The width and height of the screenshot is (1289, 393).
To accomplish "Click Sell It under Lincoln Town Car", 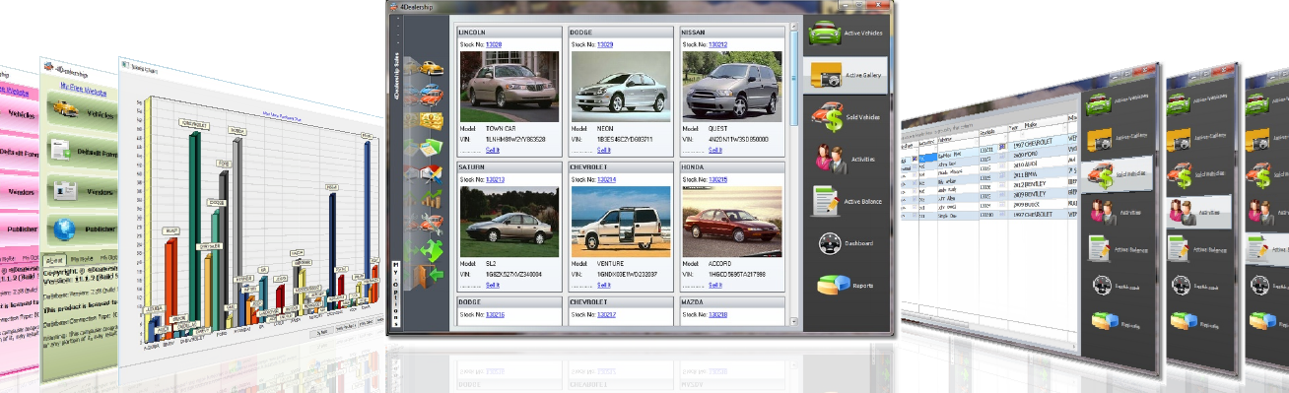I will (493, 150).
